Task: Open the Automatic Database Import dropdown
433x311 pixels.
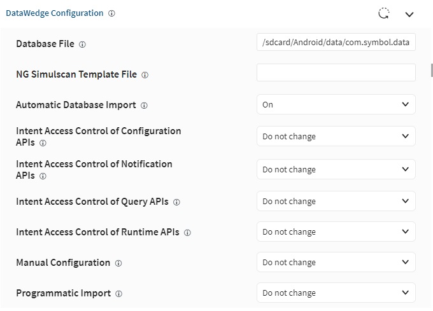Action: [x=336, y=104]
